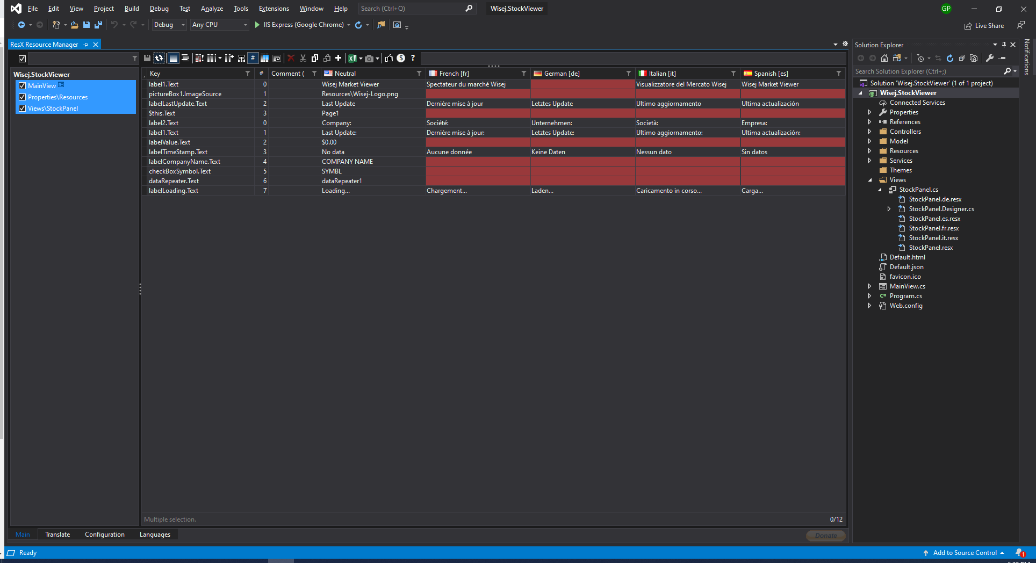Toggle the first row-layout icon in the ResX toolbar
Screen dimensions: 1036x563
click(x=173, y=58)
